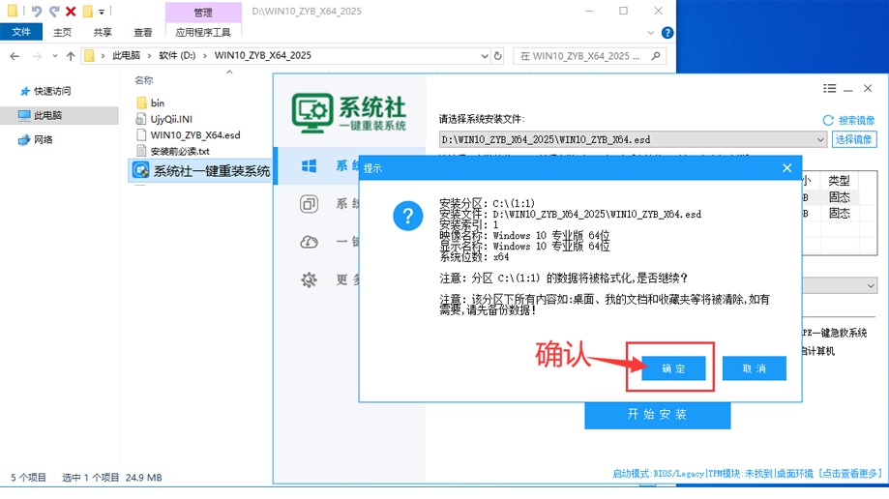889x499 pixels.
Task: Click the 搜索镜像 refresh icon
Action: [x=827, y=120]
